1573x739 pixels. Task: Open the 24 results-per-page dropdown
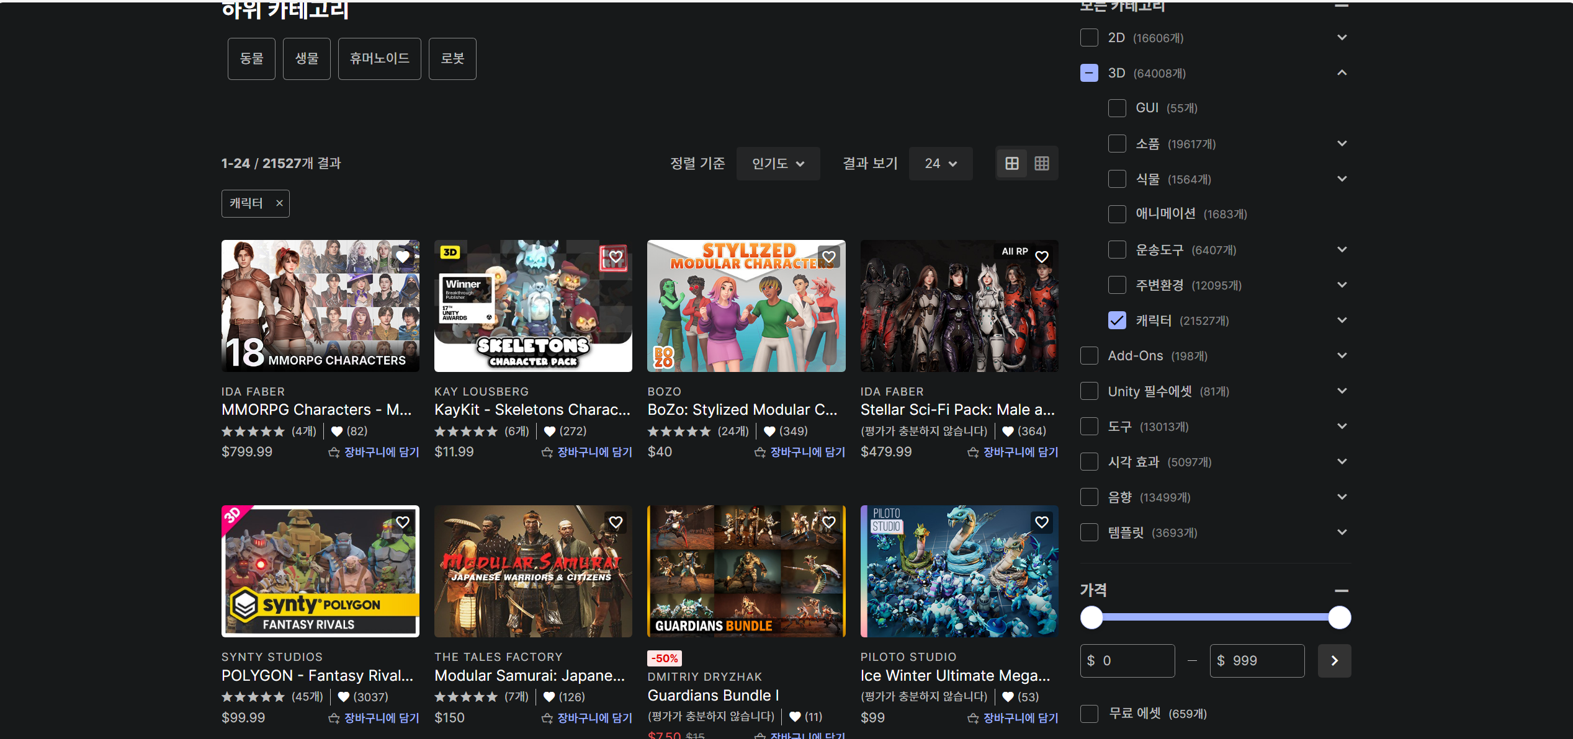(940, 164)
